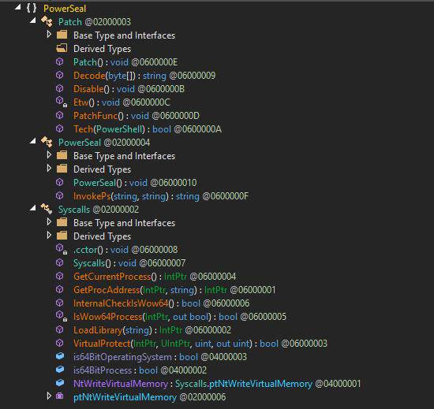Image resolution: width=434 pixels, height=409 pixels.
Task: Open the Patch() : void constructor
Action: [125, 62]
